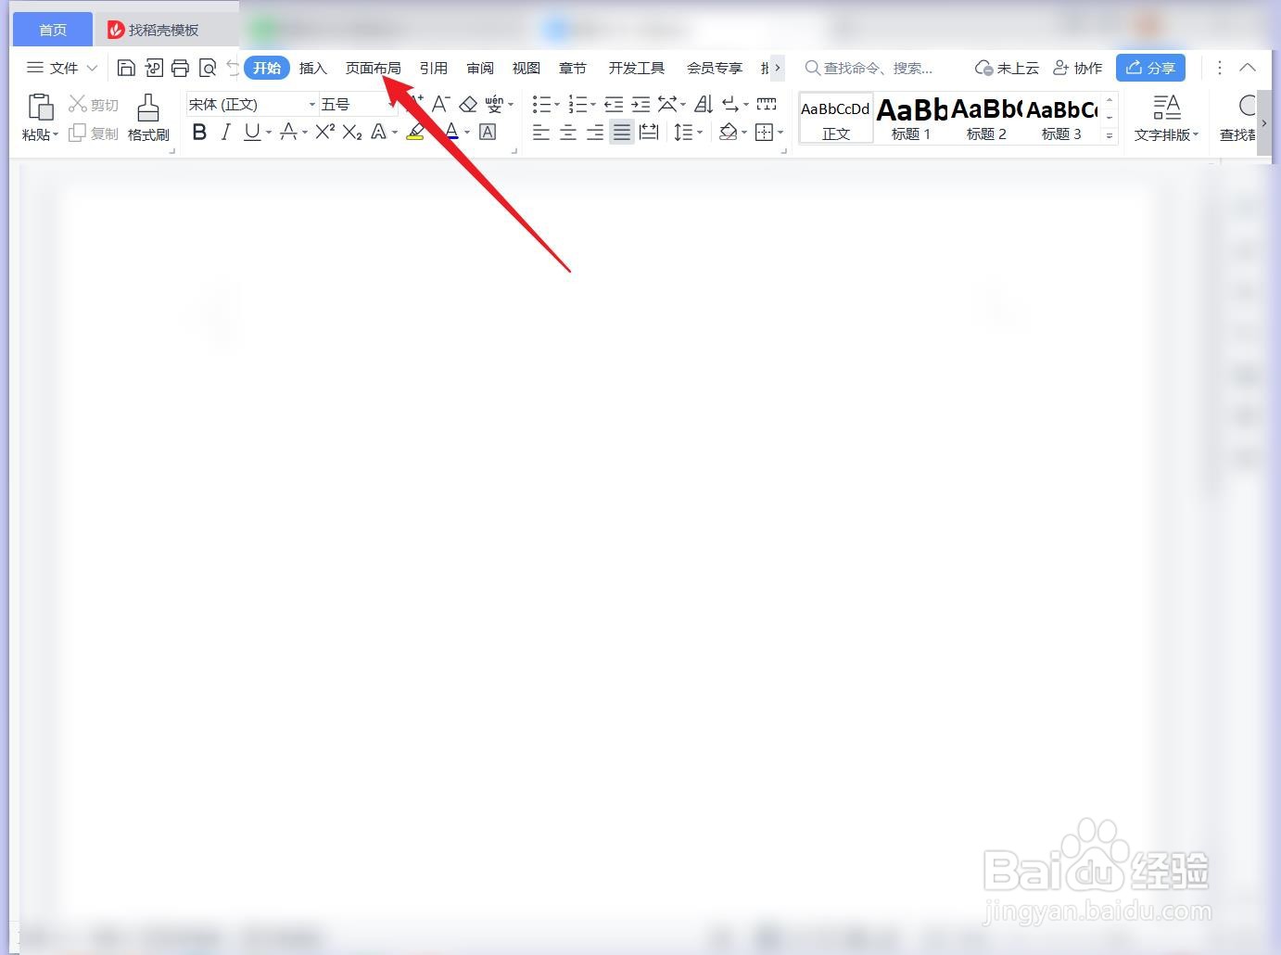Open Print Preview icon
1281x955 pixels.
coord(208,68)
